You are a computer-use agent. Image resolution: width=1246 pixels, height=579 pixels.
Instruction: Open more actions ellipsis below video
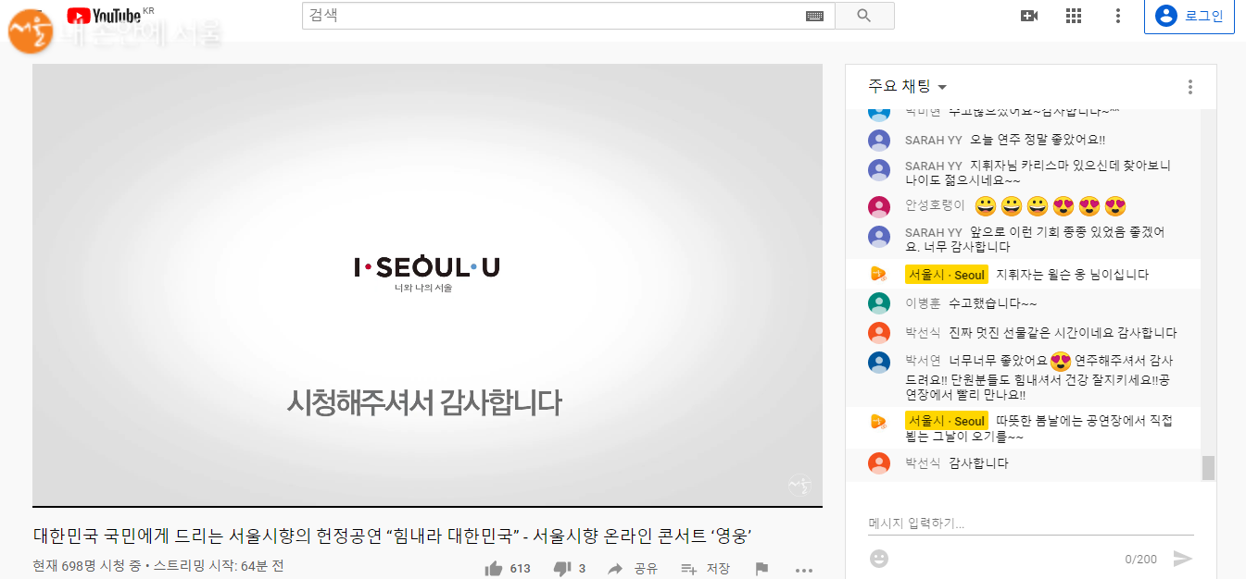point(803,570)
